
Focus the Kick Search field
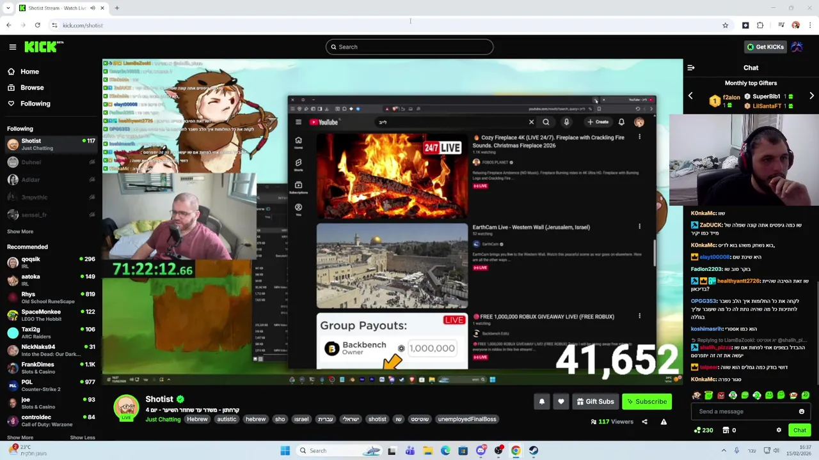(409, 47)
